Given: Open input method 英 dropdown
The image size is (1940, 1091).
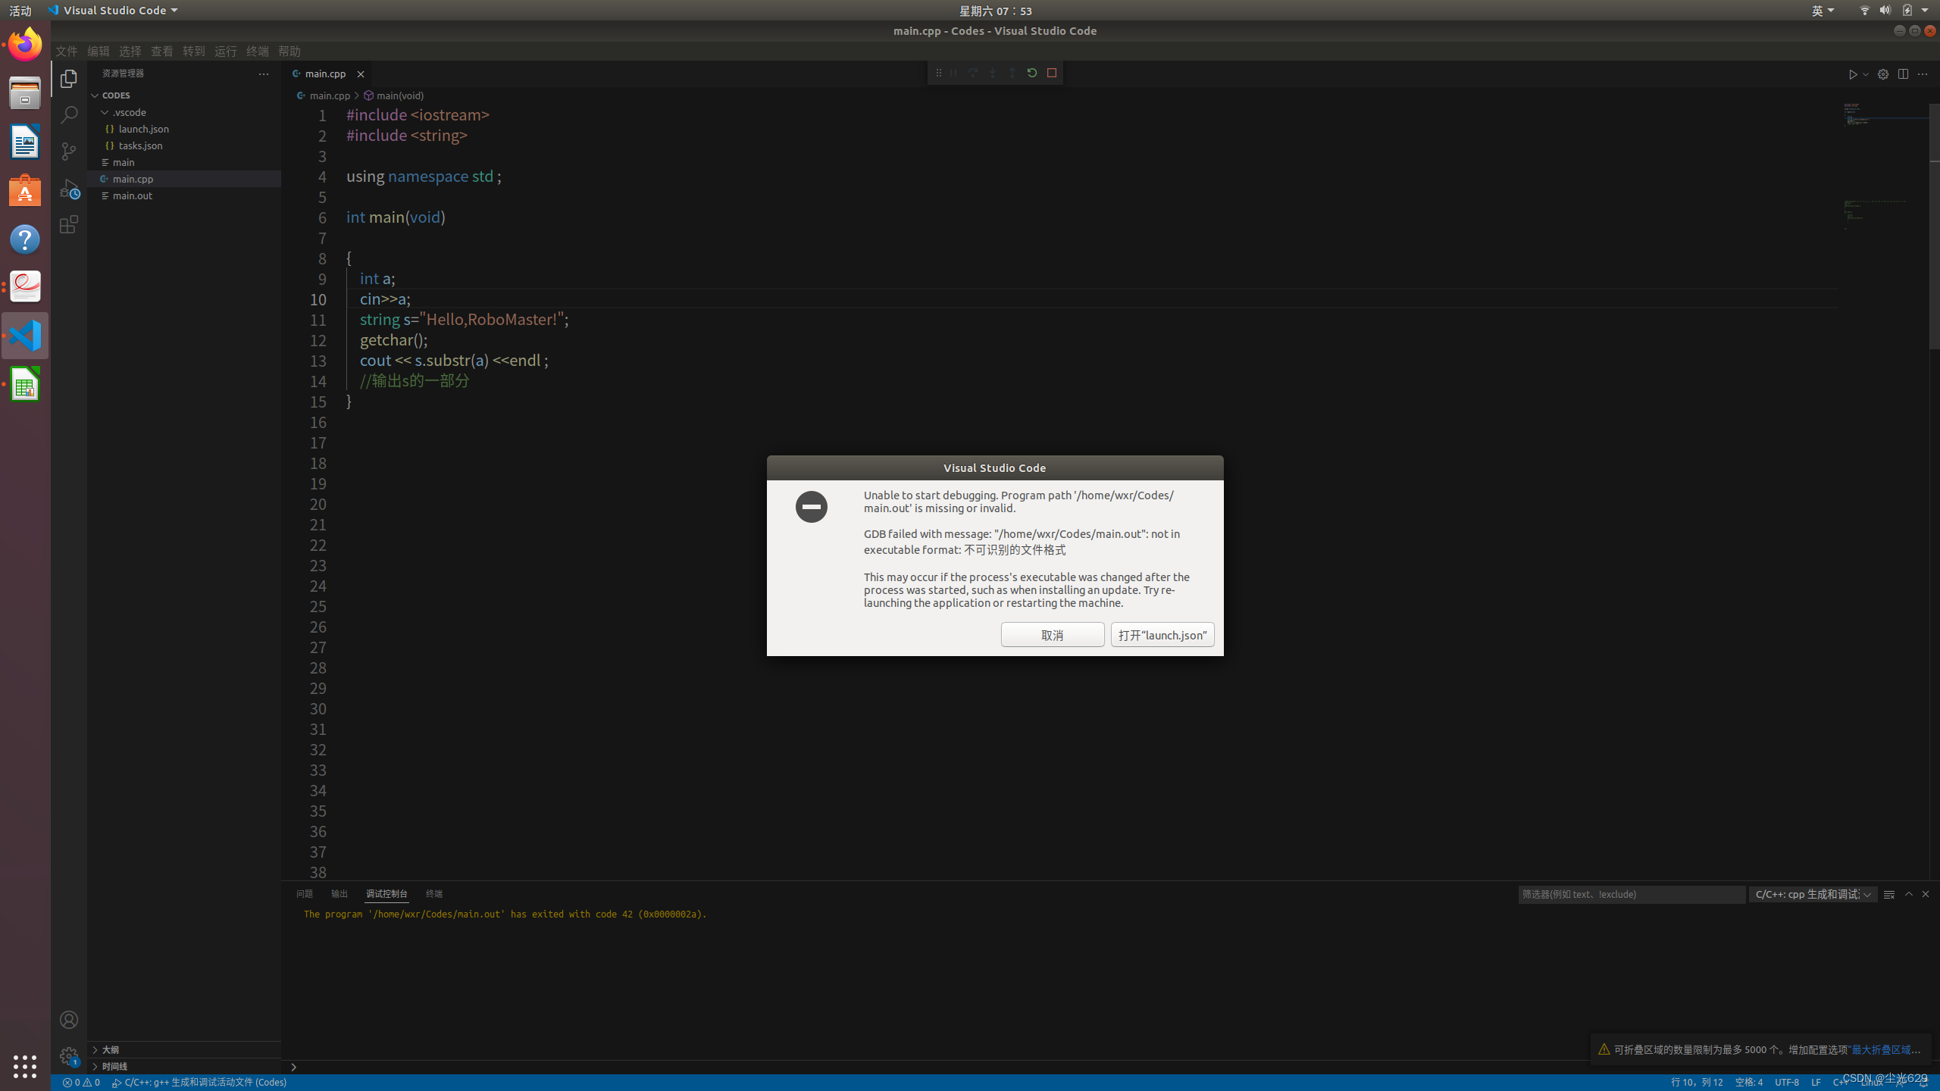Looking at the screenshot, I should 1823,11.
